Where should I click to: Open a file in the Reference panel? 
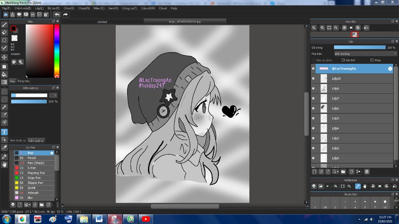pos(321,186)
